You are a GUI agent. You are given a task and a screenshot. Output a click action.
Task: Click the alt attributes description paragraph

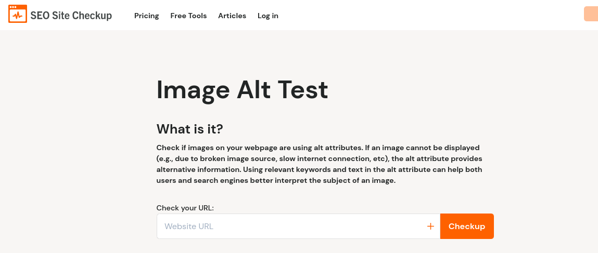point(320,164)
